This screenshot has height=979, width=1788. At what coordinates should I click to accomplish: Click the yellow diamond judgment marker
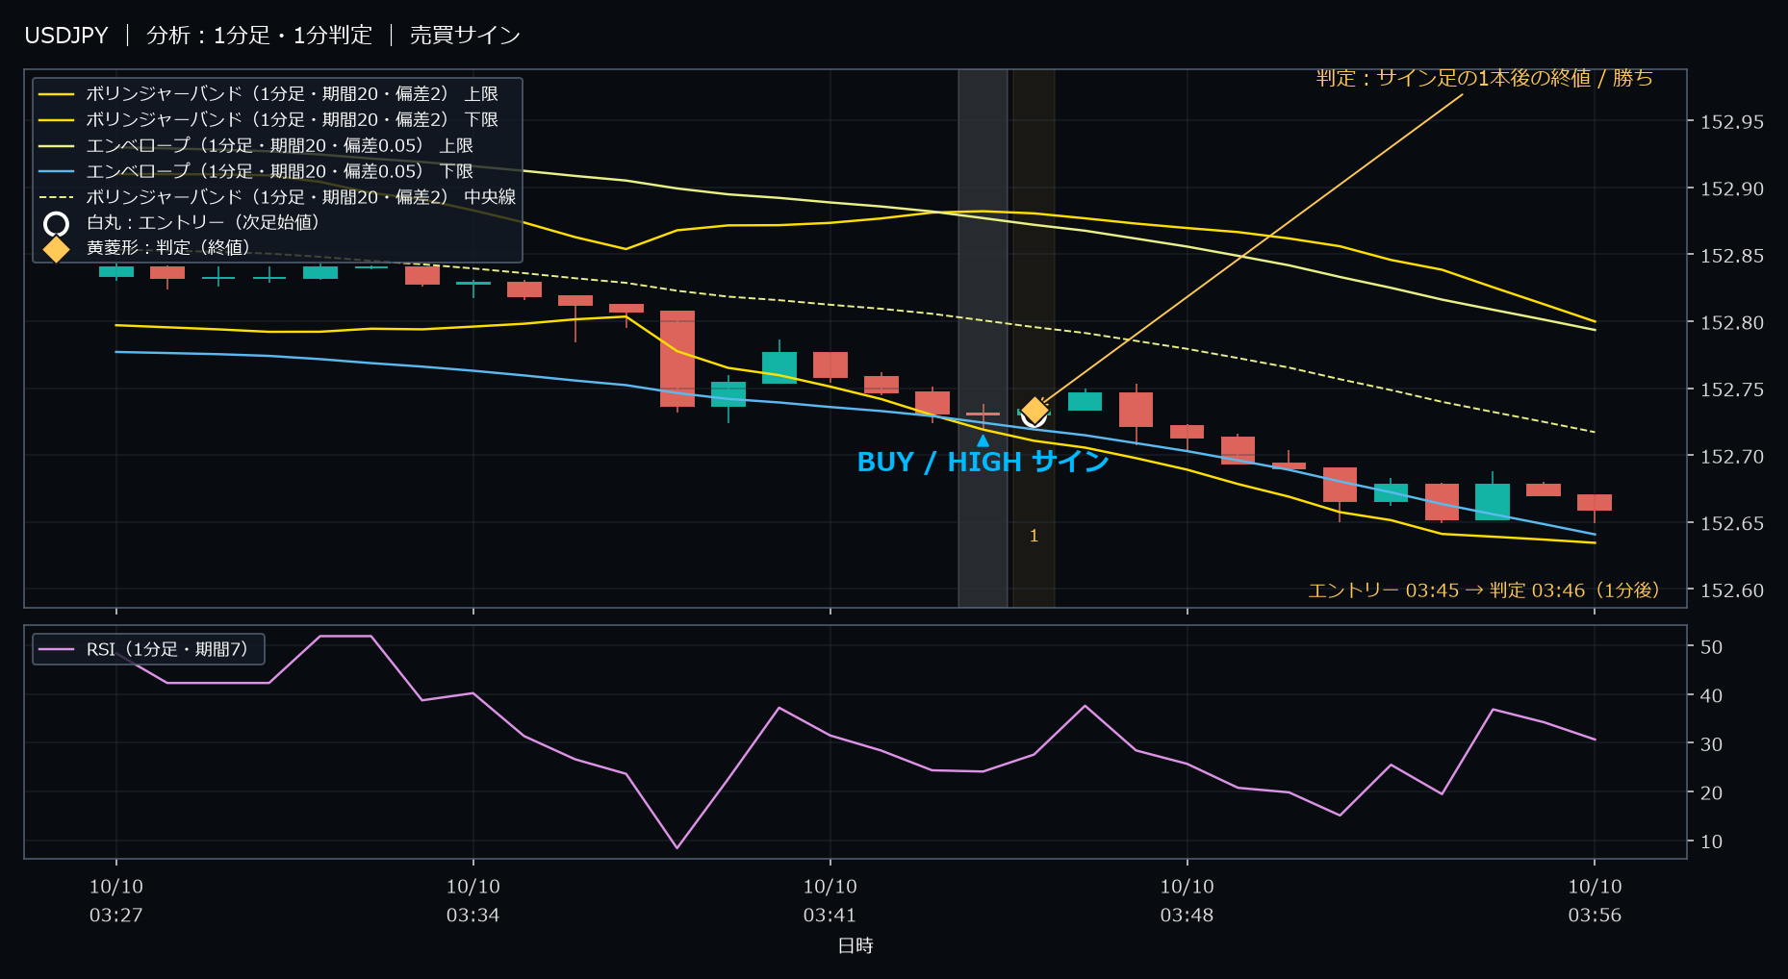pos(1034,411)
